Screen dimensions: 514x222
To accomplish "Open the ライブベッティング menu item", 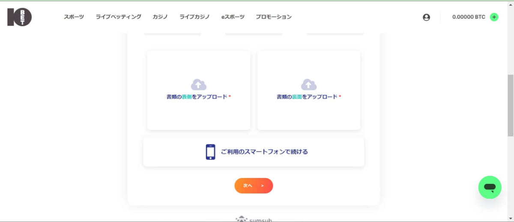I will click(x=118, y=17).
